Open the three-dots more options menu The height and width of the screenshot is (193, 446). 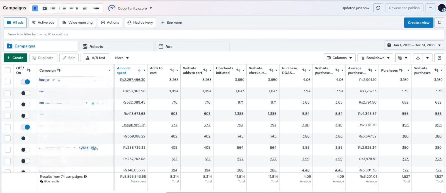pyautogui.click(x=430, y=8)
